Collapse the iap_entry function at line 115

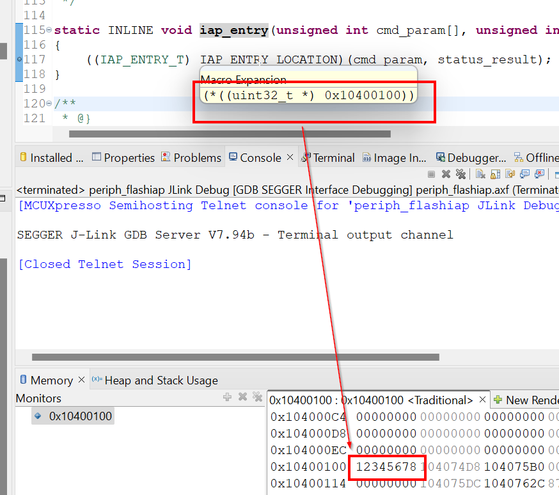click(49, 29)
